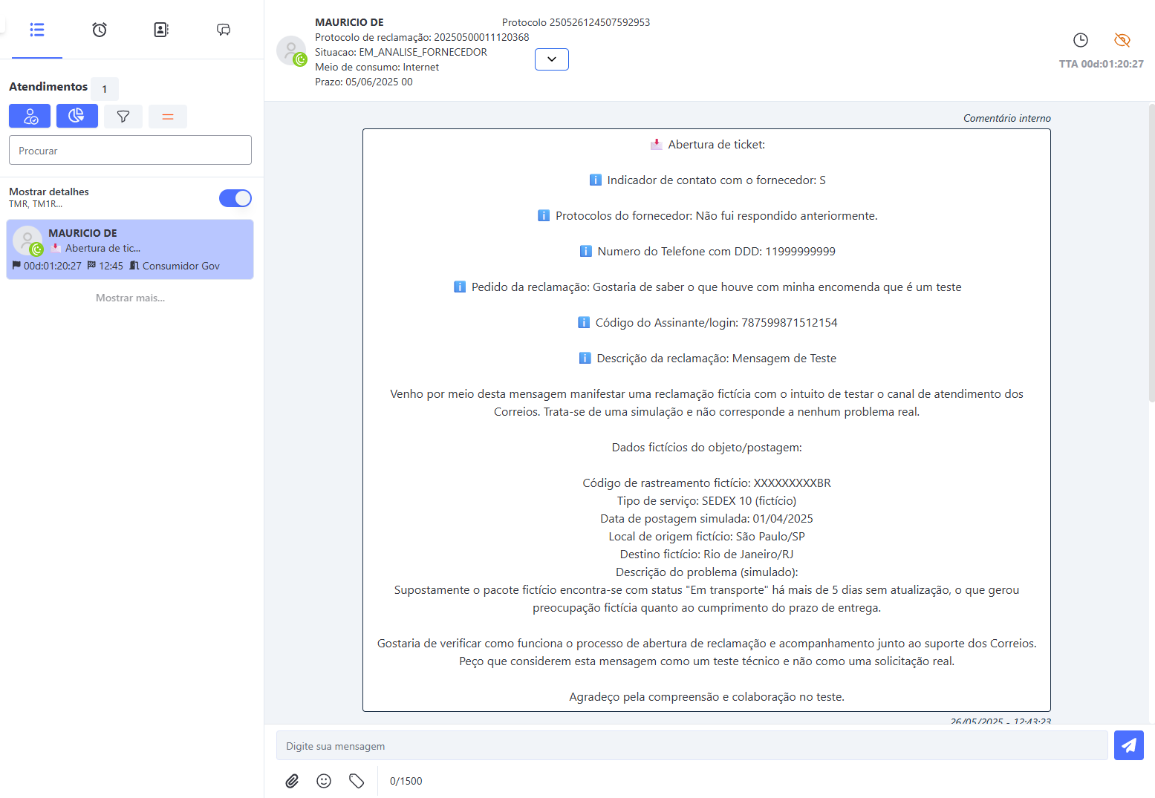Click the Mostrar mais link
Viewport: 1155px width, 798px height.
[x=130, y=298]
